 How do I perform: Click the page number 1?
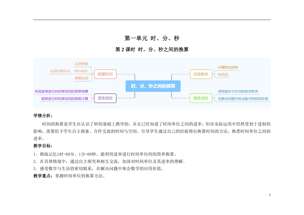(x=270, y=195)
